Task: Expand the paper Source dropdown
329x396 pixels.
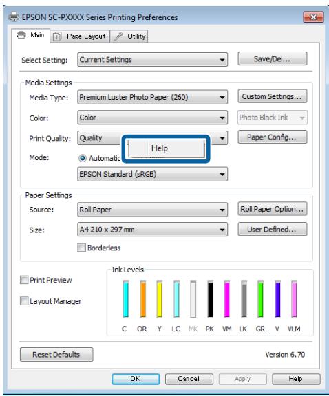Action: (153, 210)
